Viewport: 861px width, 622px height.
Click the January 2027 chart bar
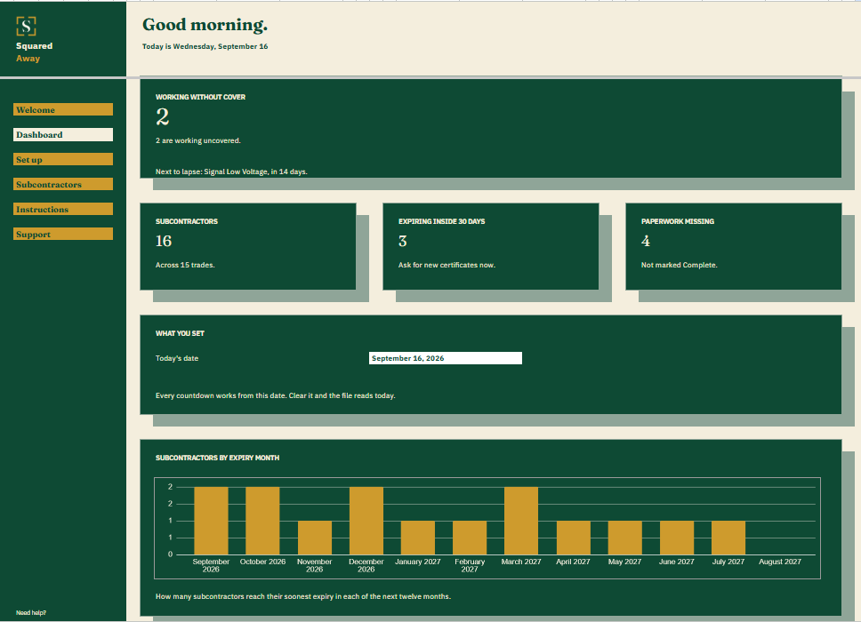click(x=418, y=538)
